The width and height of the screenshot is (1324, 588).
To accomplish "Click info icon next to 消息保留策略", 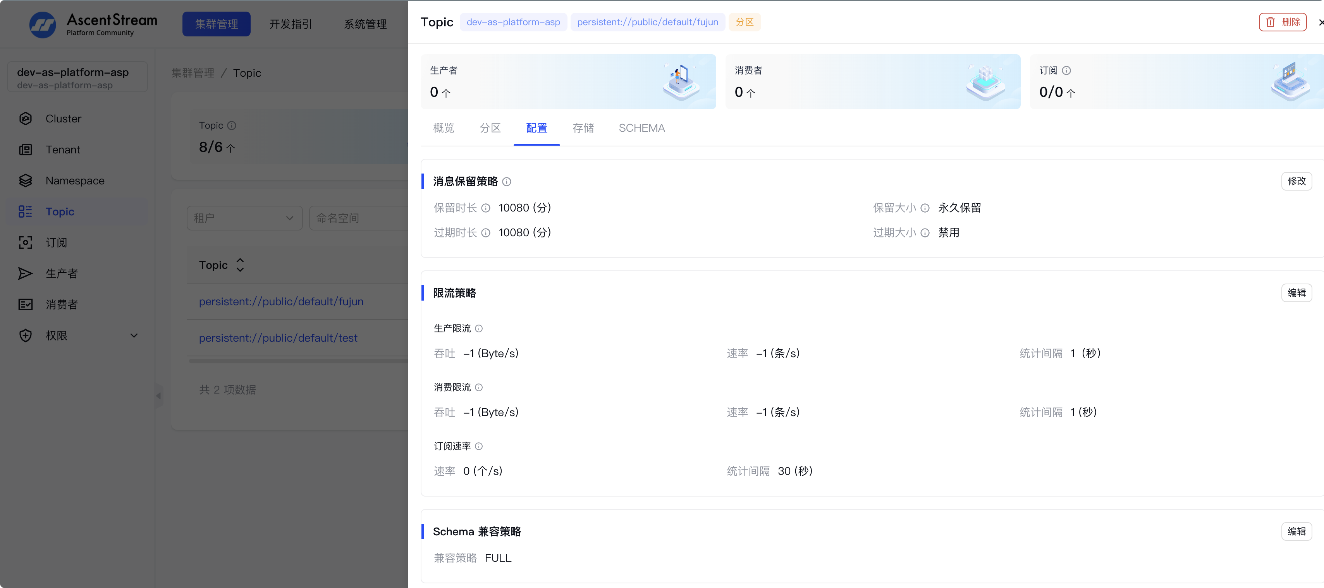I will pyautogui.click(x=507, y=181).
